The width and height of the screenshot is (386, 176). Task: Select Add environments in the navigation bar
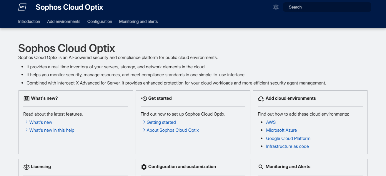(64, 21)
